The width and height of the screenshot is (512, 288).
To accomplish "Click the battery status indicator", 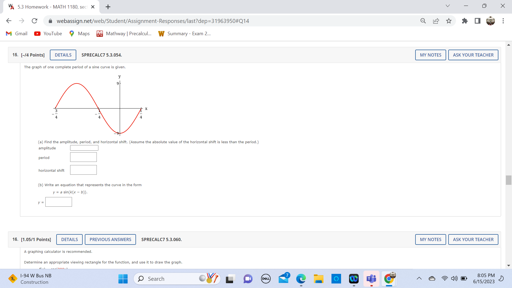I will pyautogui.click(x=464, y=278).
